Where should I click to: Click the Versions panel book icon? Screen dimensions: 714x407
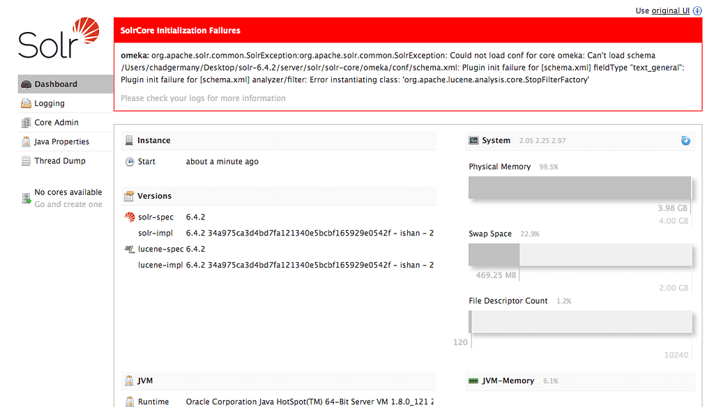[x=129, y=196]
